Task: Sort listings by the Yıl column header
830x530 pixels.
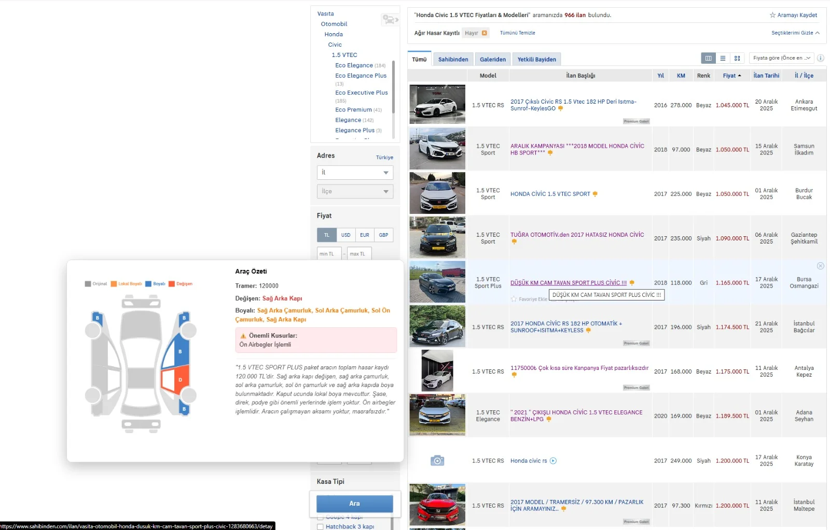Action: click(660, 76)
